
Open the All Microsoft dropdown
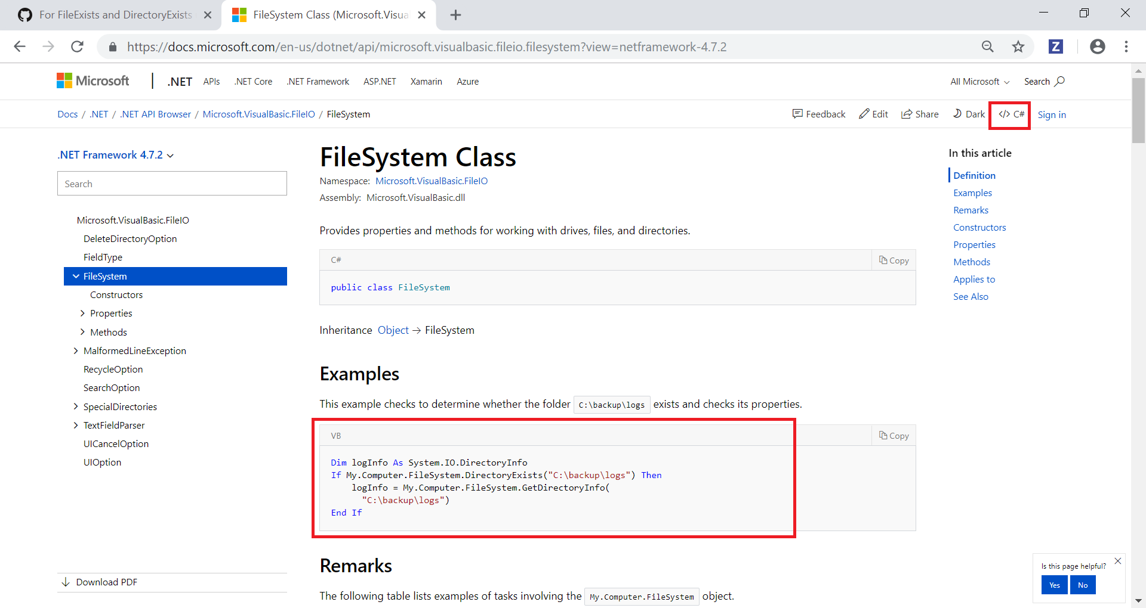pyautogui.click(x=979, y=81)
